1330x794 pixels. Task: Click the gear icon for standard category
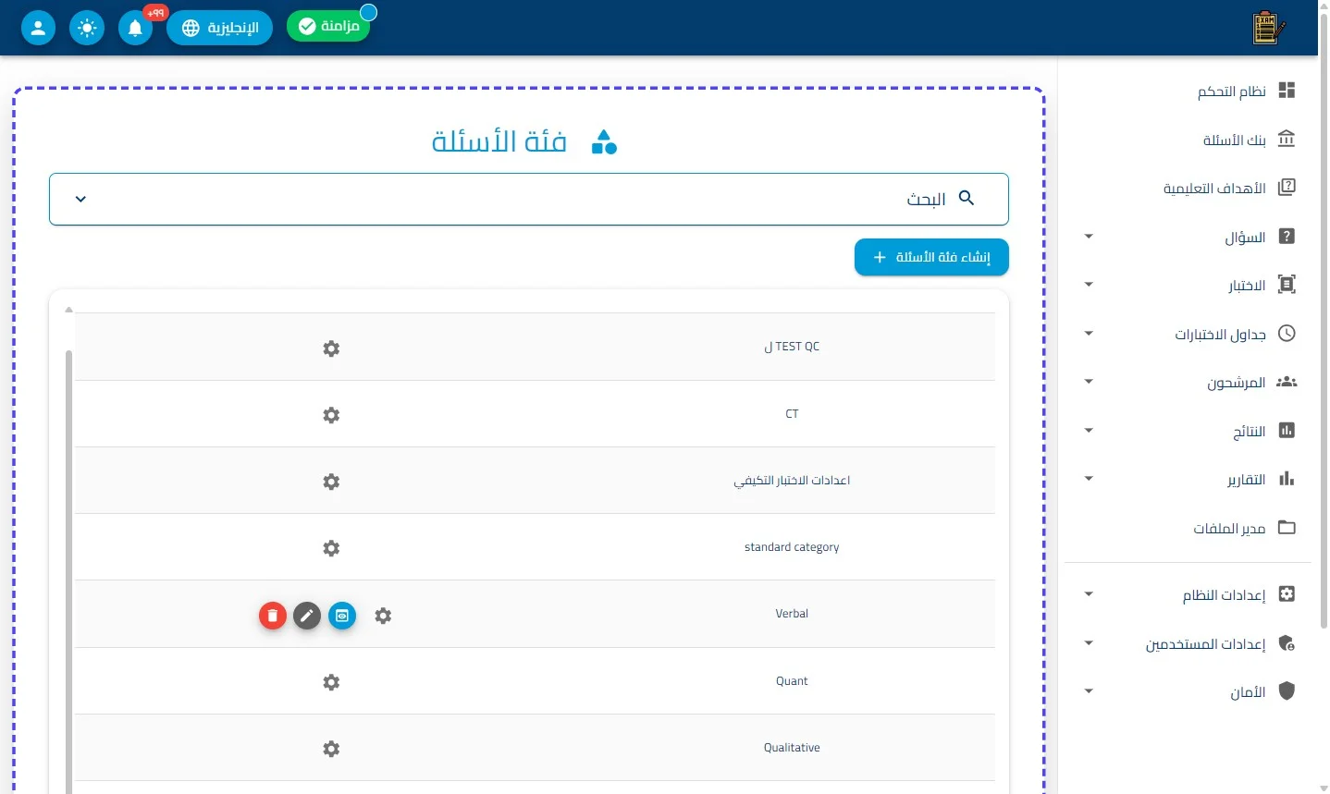click(x=331, y=548)
